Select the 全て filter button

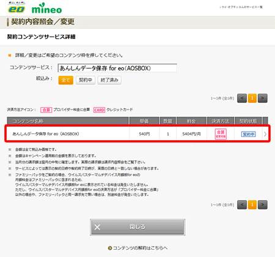(x=65, y=80)
